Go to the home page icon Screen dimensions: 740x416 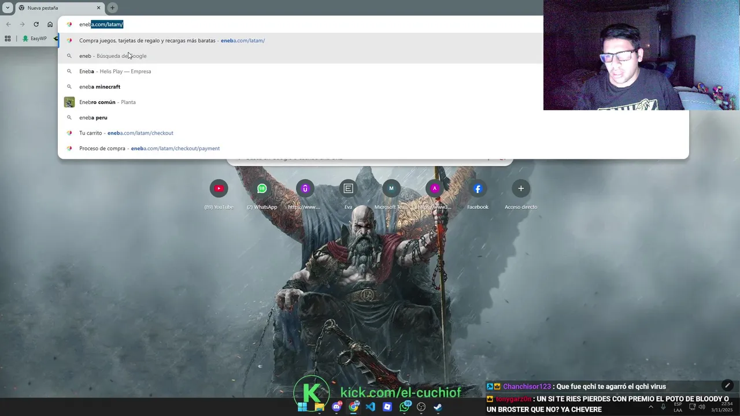pos(50,24)
